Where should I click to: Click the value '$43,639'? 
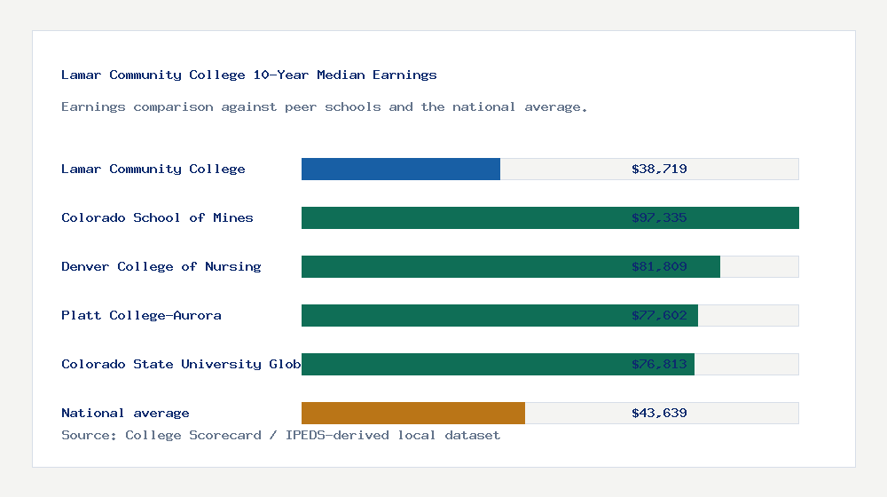pyautogui.click(x=659, y=413)
